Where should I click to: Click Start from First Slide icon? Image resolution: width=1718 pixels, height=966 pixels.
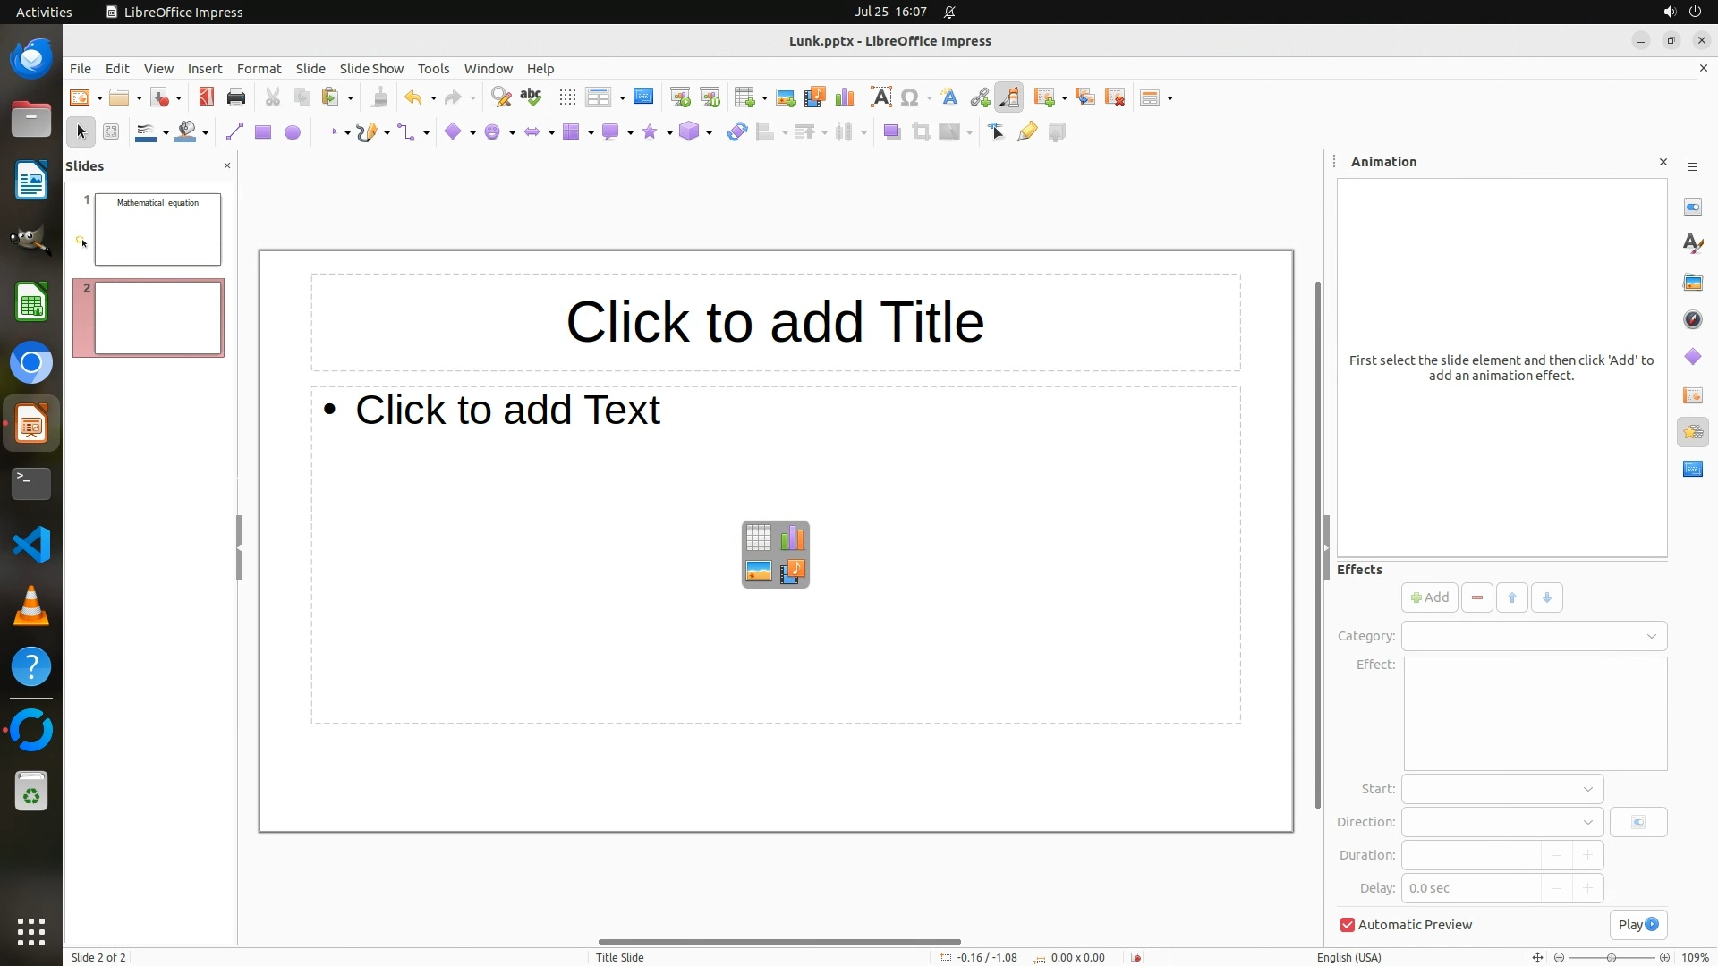pos(680,97)
